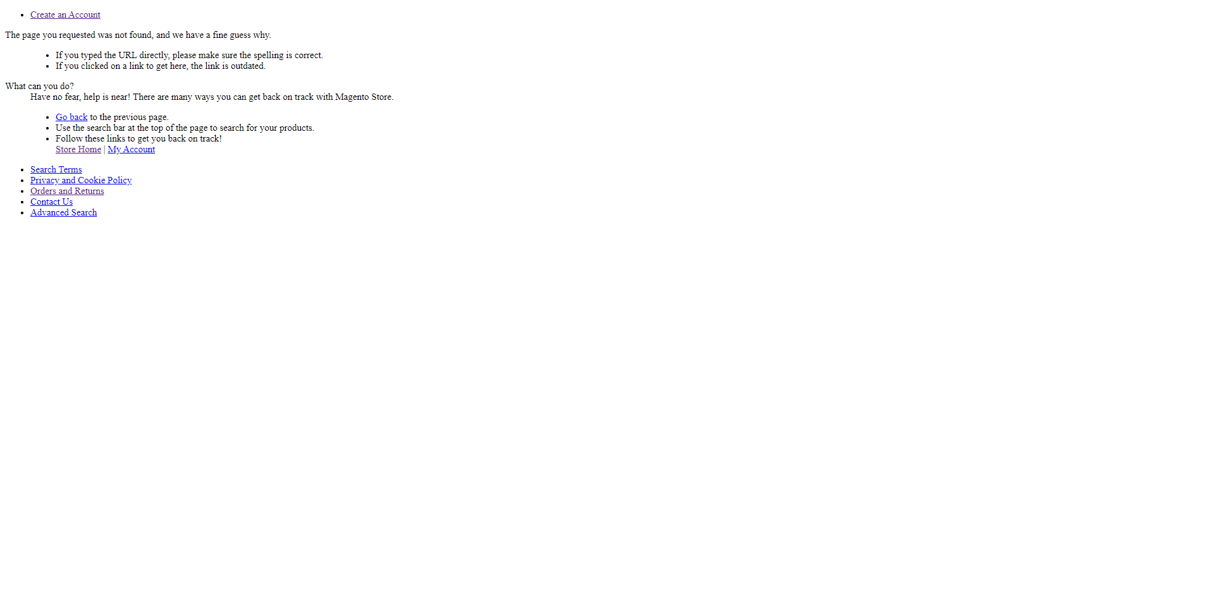Click the 'page you requested was not found' sentence

[138, 35]
